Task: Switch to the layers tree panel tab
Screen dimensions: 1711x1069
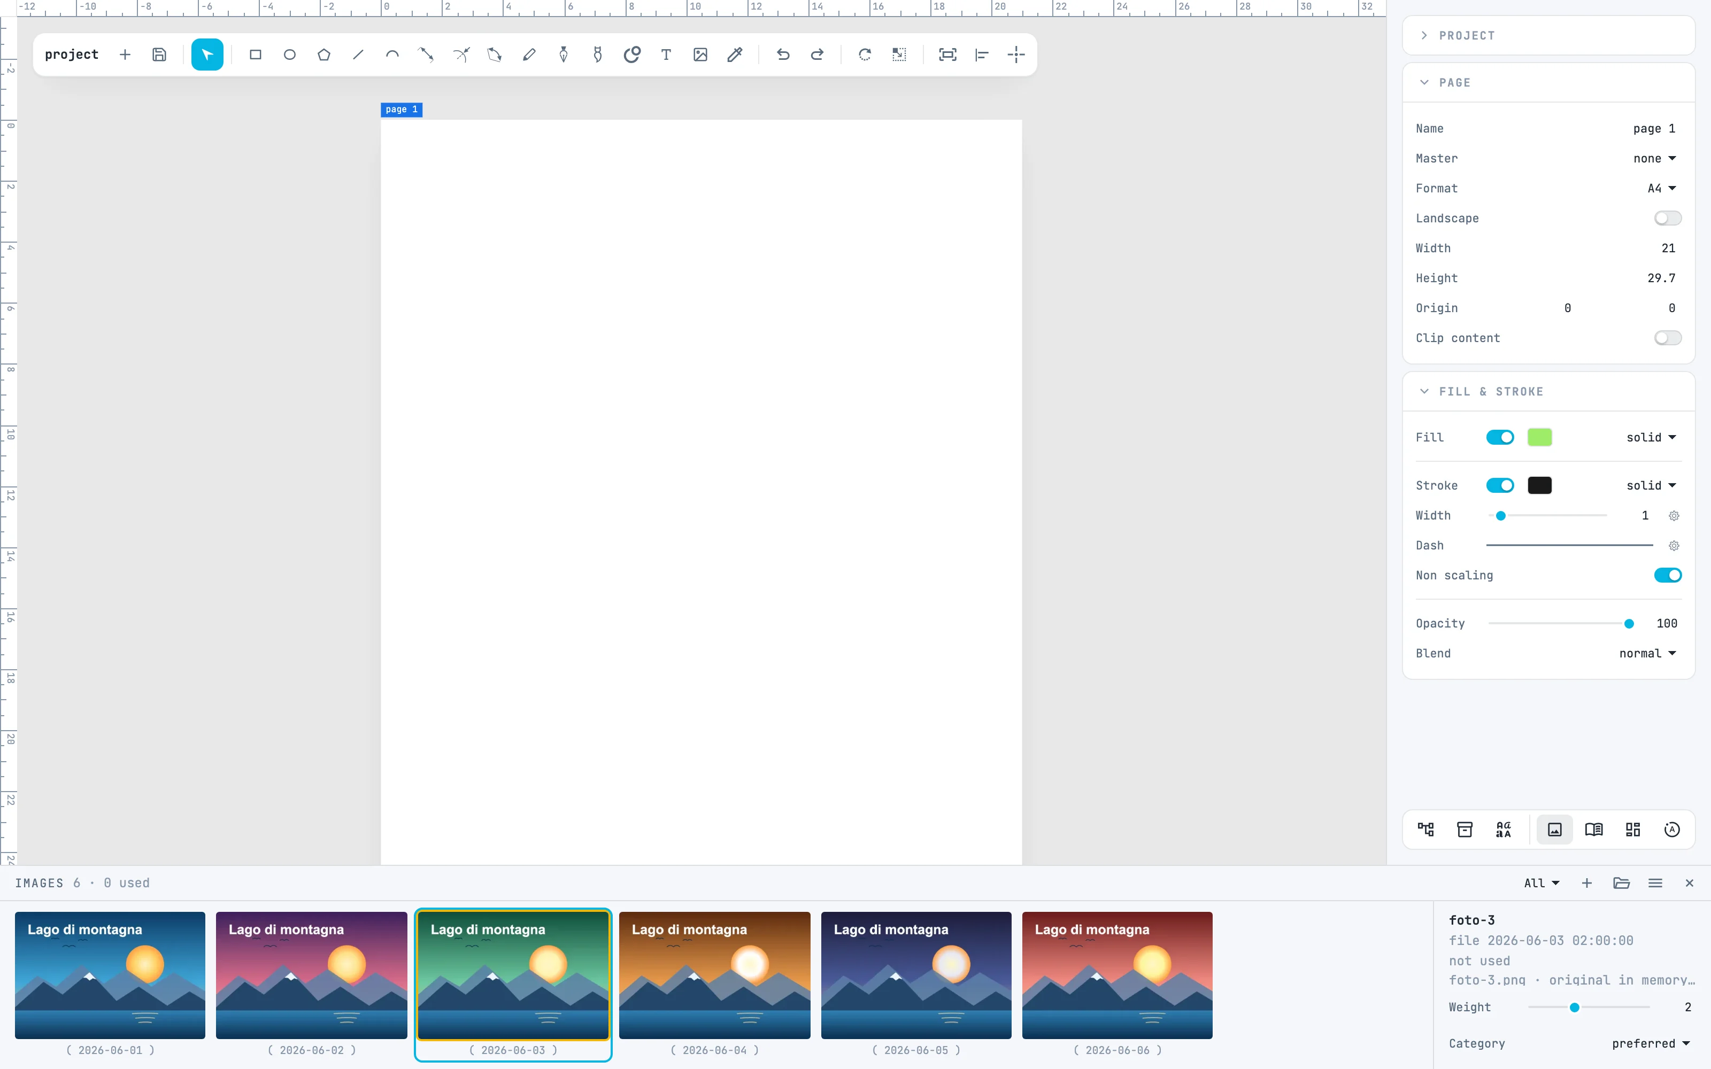Action: [1425, 830]
